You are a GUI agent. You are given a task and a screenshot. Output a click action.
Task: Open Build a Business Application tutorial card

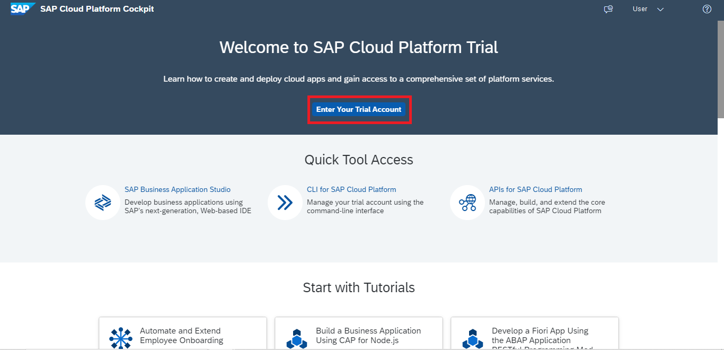(x=368, y=335)
